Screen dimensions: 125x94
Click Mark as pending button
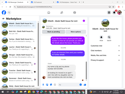point(53,32)
